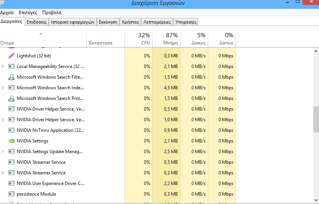Switch to the Εκκίνηση tab
Viewport: 319px width, 204px height.
[108, 22]
